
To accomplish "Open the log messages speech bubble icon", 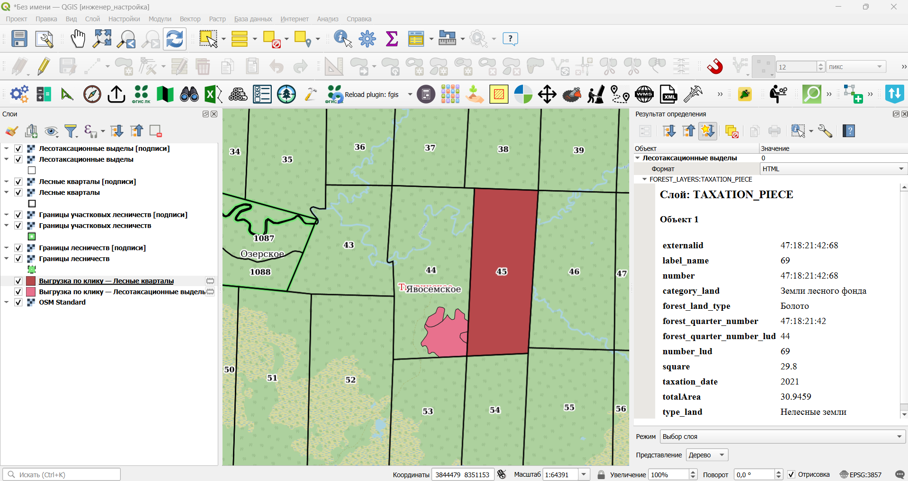I will (900, 474).
